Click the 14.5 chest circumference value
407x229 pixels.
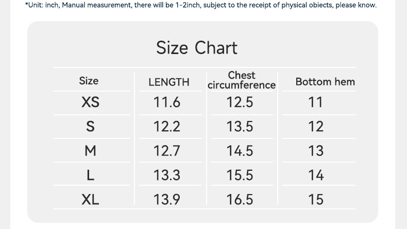[240, 151]
